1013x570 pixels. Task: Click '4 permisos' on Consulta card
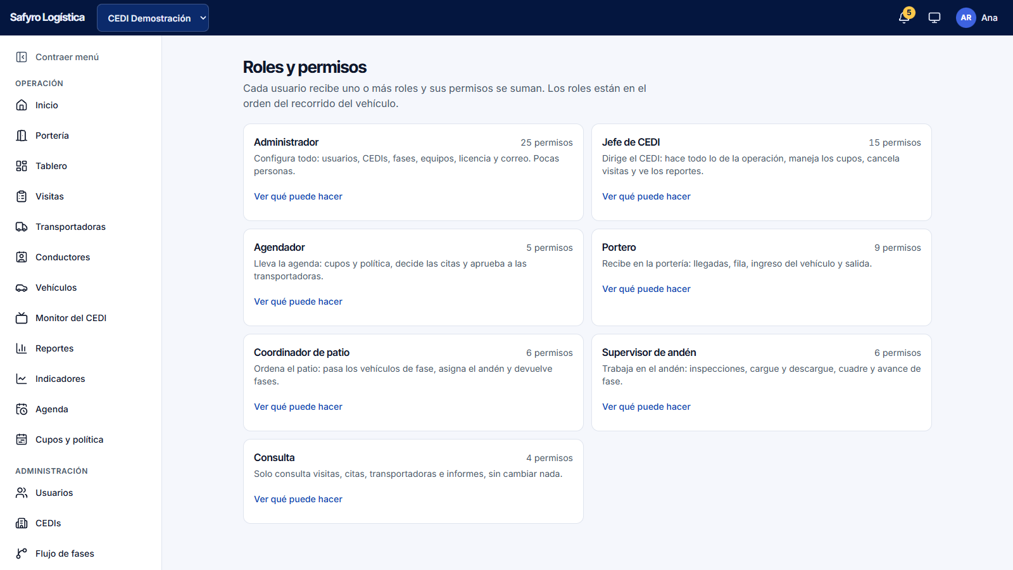(x=550, y=458)
